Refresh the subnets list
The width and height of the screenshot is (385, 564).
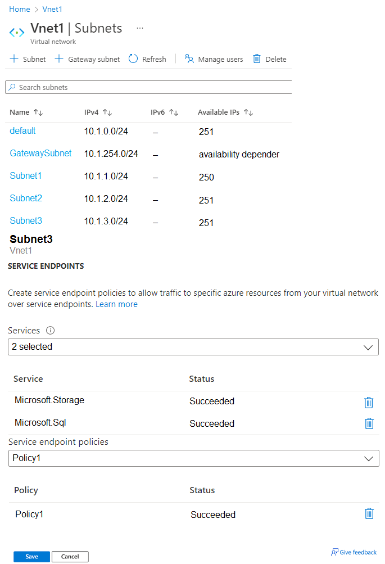point(147,59)
